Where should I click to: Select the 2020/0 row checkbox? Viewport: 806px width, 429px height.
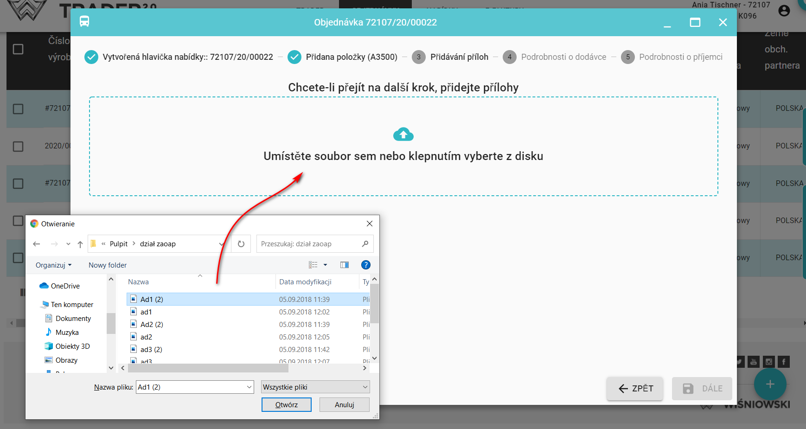(x=18, y=147)
